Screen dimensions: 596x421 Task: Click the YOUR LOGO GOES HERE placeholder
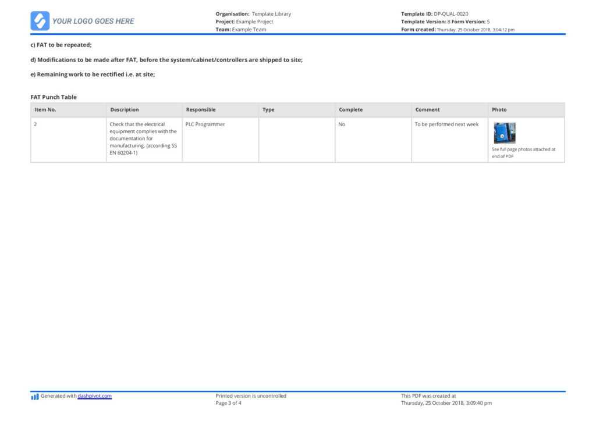point(93,21)
